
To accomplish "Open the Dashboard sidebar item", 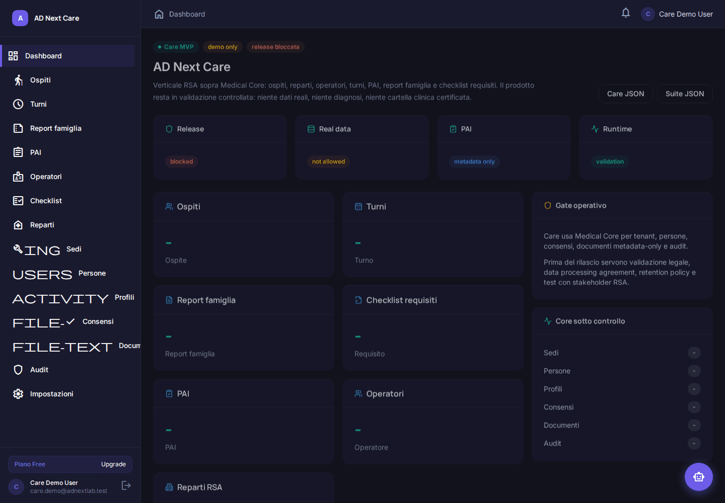I will [x=67, y=56].
